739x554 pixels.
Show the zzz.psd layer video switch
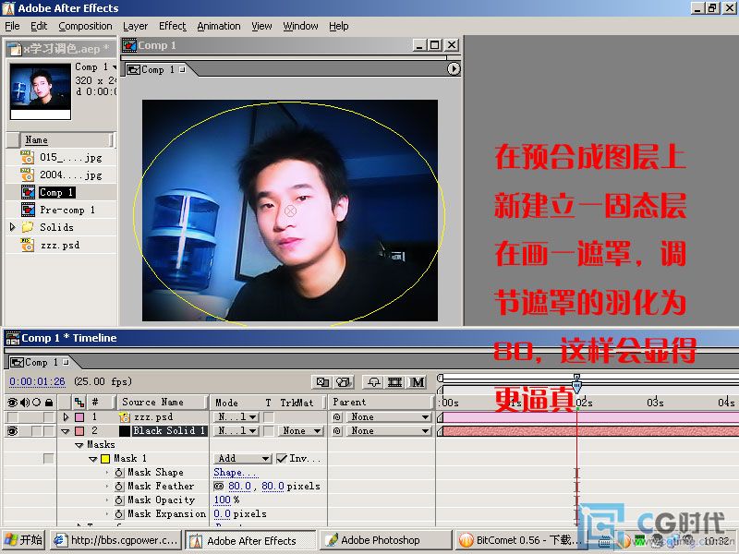(x=12, y=417)
